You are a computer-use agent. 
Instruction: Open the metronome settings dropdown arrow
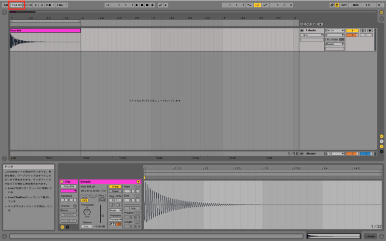point(54,5)
